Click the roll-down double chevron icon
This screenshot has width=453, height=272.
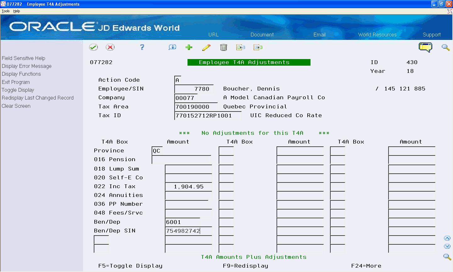click(x=447, y=247)
